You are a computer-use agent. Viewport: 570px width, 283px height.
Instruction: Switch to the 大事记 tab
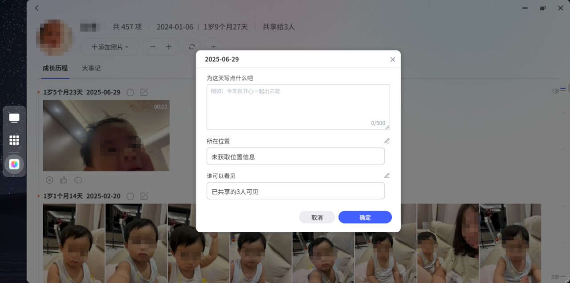pos(91,68)
